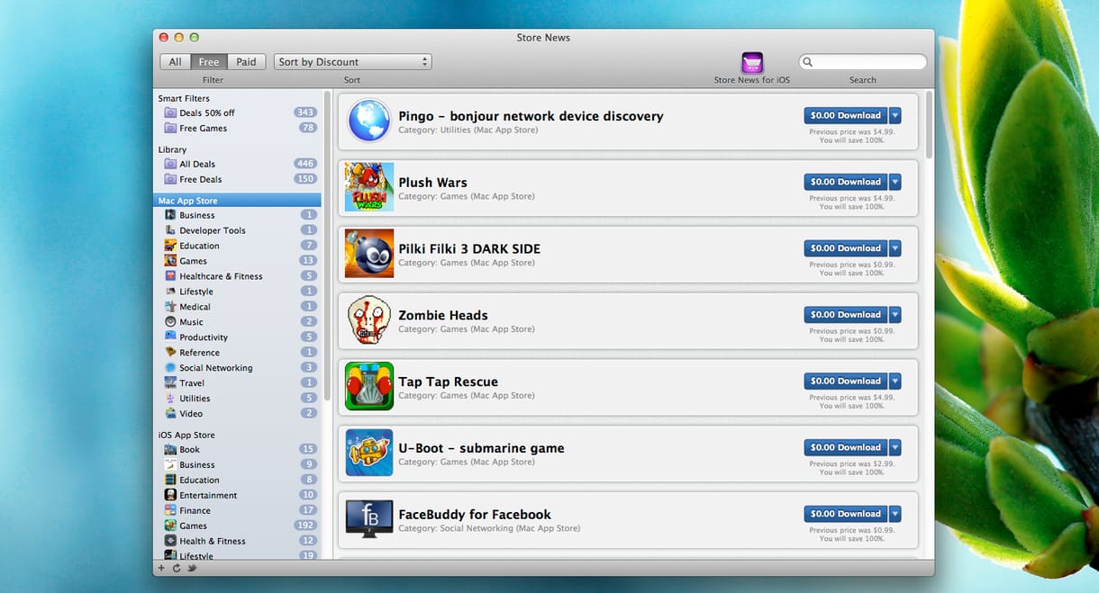
Task: Open dropdown arrow for Pilki Filki 3 download
Action: click(x=895, y=248)
